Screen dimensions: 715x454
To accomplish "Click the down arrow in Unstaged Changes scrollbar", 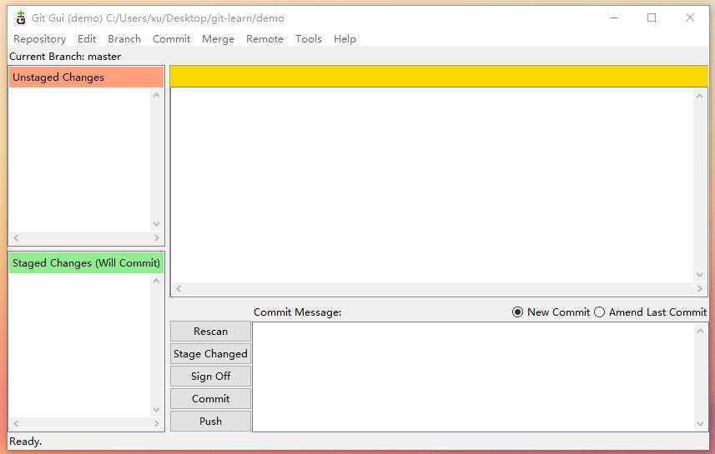I will click(x=157, y=224).
